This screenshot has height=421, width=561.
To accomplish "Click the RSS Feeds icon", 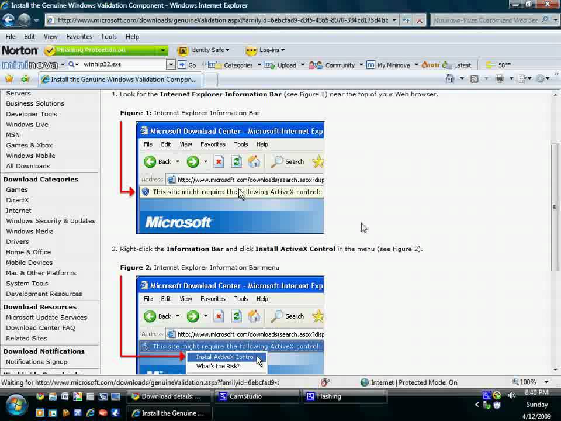I will 474,79.
